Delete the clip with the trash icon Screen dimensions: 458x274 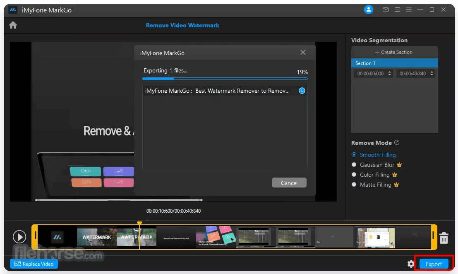[444, 238]
